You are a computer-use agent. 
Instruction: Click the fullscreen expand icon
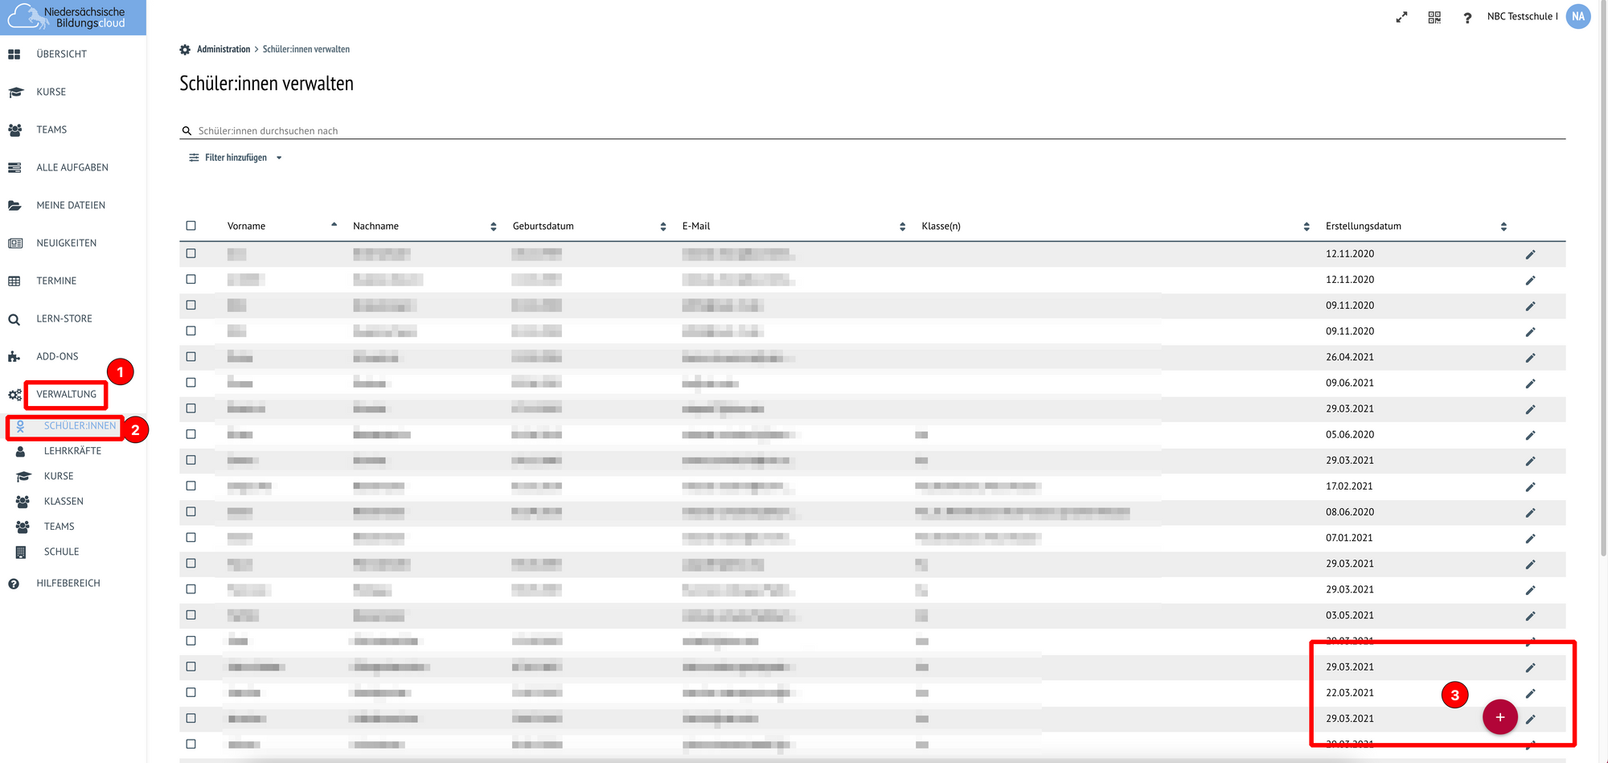[x=1401, y=17]
